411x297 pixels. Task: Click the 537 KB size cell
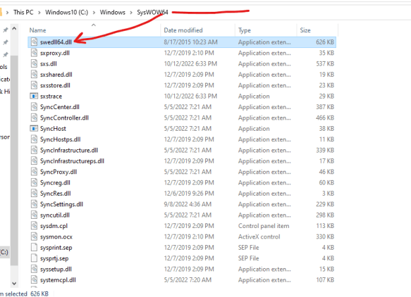click(x=325, y=64)
